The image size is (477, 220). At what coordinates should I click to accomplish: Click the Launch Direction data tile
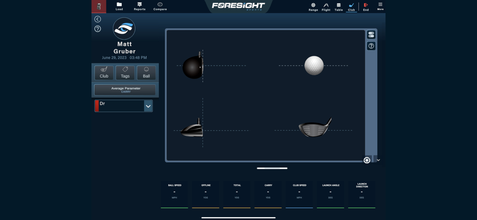tap(361, 194)
